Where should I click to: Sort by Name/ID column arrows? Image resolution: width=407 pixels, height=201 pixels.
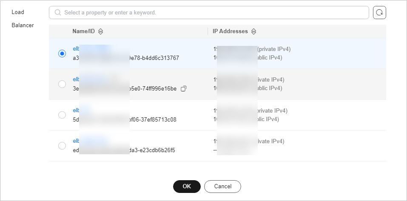101,31
